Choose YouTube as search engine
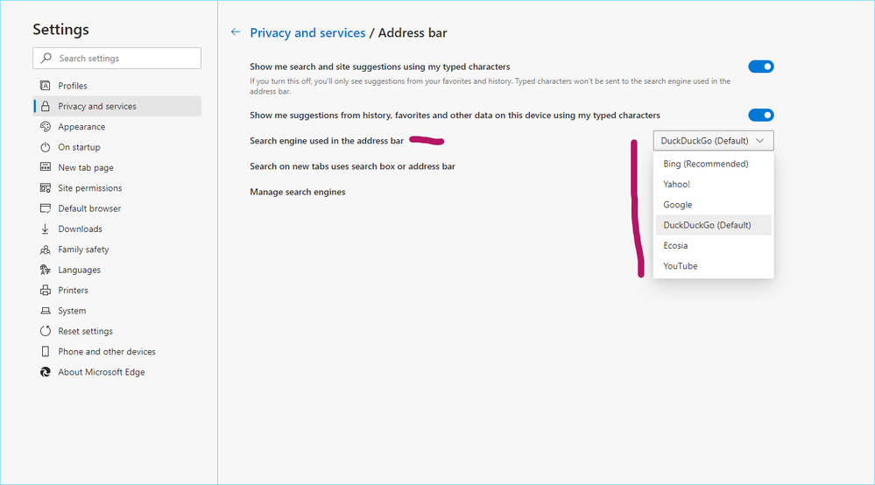The image size is (875, 485). (713, 266)
